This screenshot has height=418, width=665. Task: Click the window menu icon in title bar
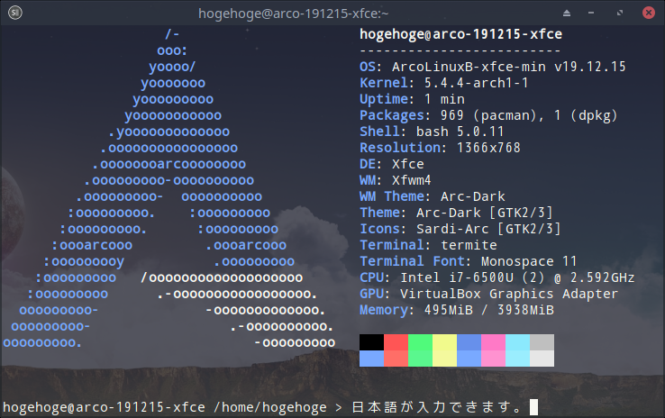15,13
